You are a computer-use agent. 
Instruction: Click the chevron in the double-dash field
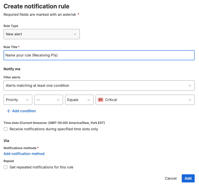58,100
